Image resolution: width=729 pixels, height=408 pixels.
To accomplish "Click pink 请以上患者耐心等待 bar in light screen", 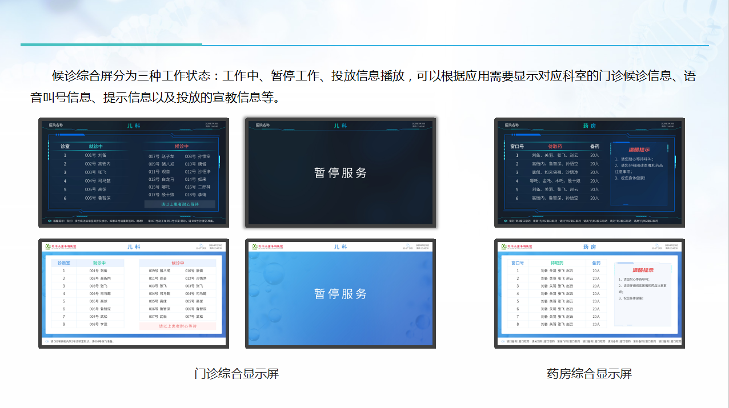I will tap(178, 326).
